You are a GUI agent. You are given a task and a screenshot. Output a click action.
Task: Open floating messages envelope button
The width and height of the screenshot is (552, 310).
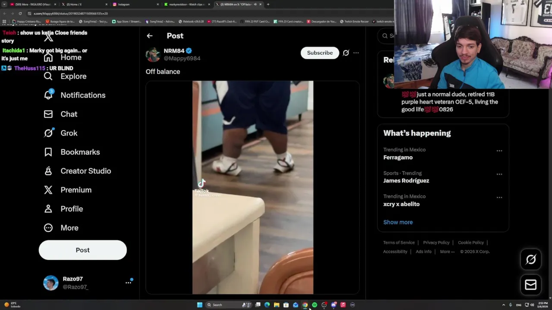[531, 285]
